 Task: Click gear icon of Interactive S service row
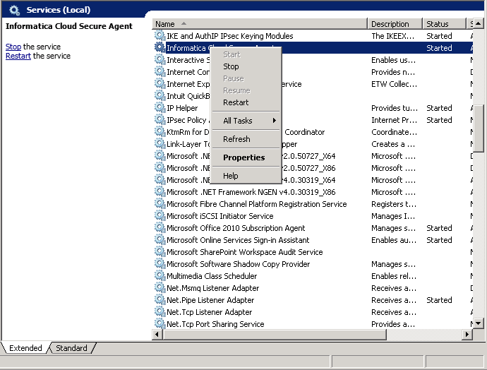coord(160,59)
